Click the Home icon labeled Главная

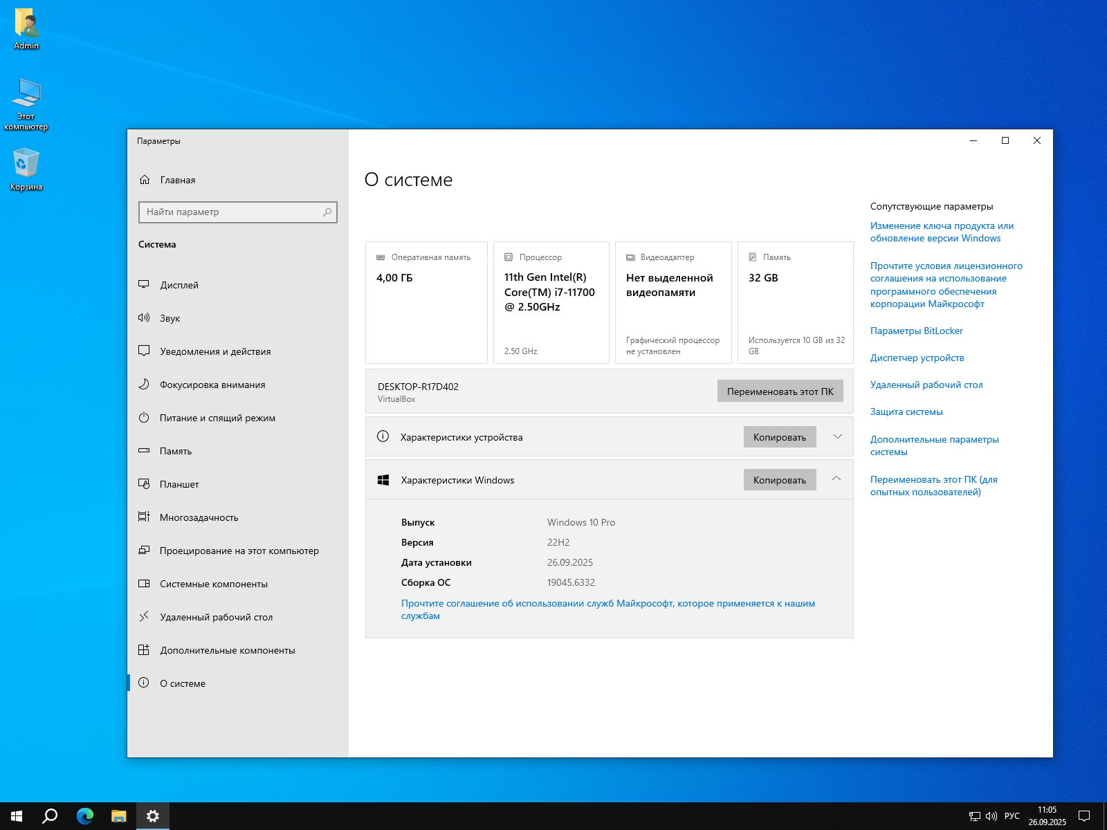pyautogui.click(x=145, y=180)
